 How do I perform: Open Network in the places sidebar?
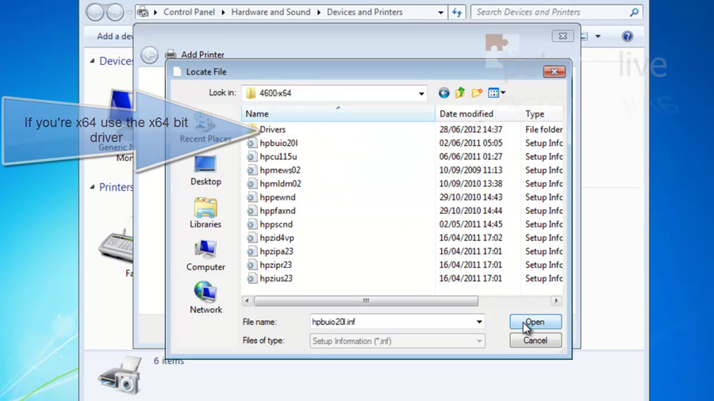tap(205, 298)
